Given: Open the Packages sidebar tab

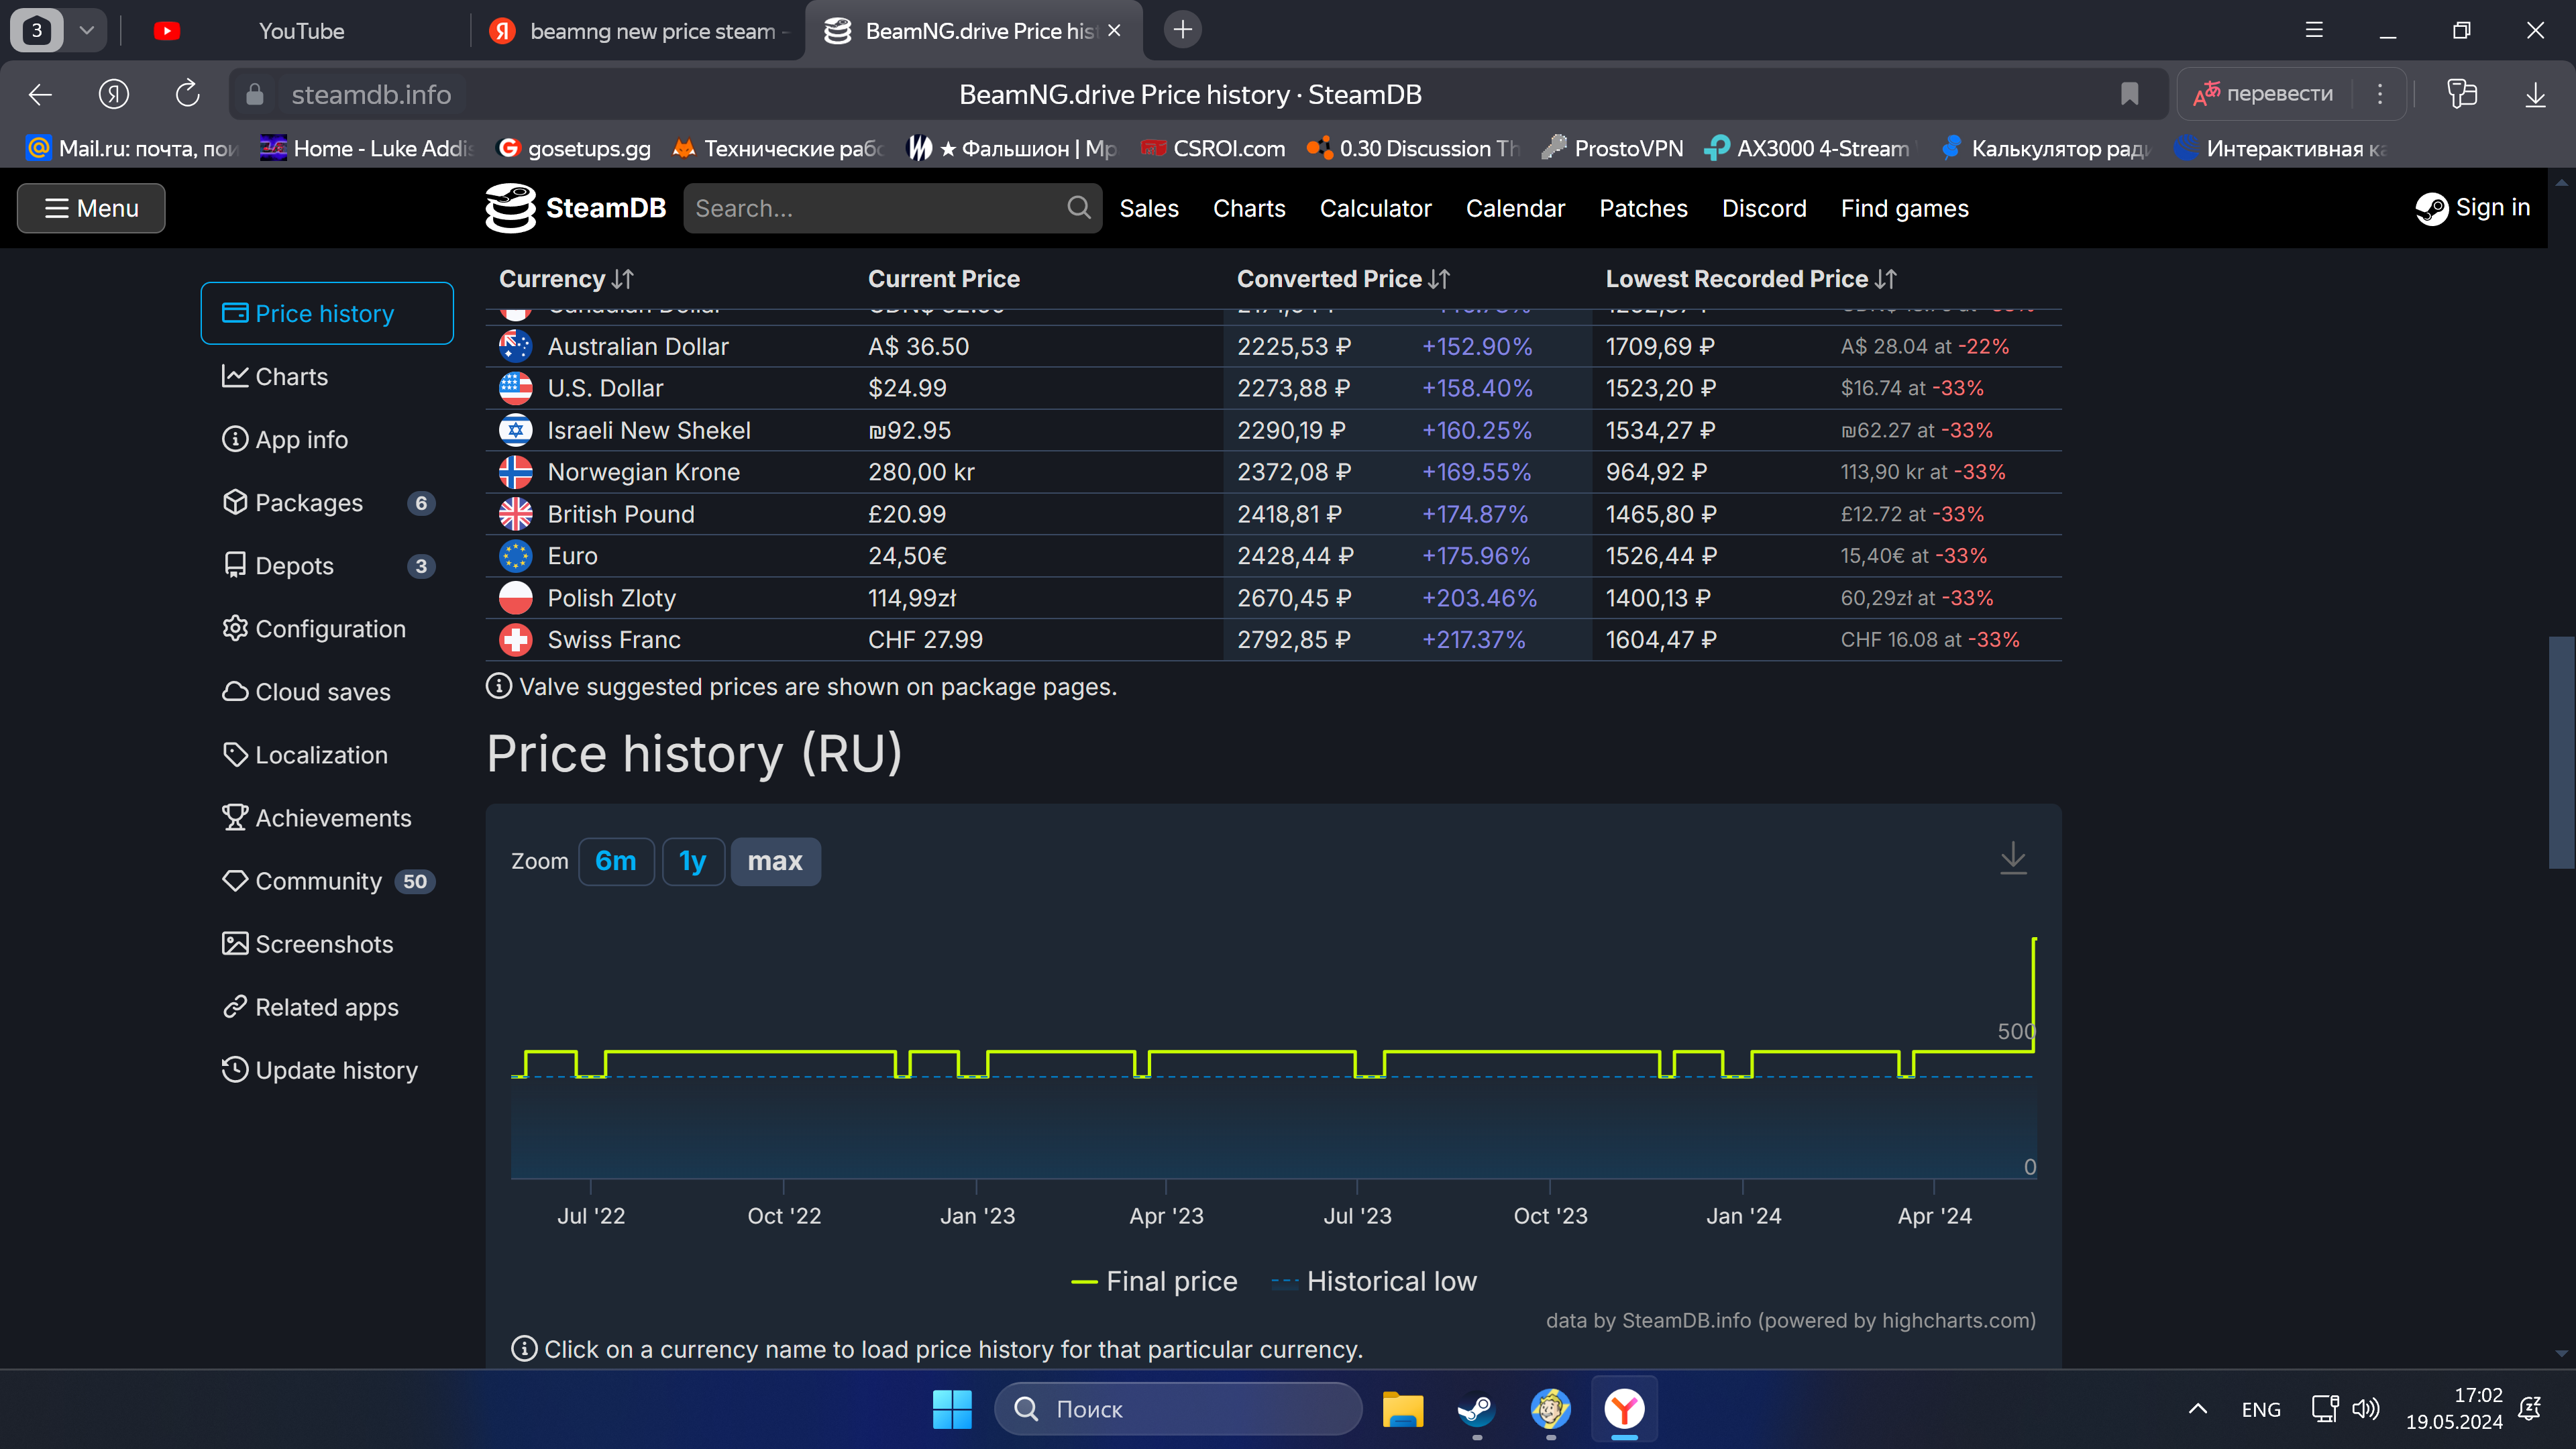Looking at the screenshot, I should point(327,502).
